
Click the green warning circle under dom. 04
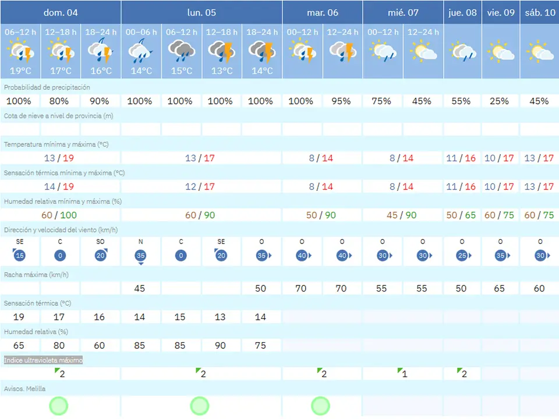pyautogui.click(x=58, y=406)
